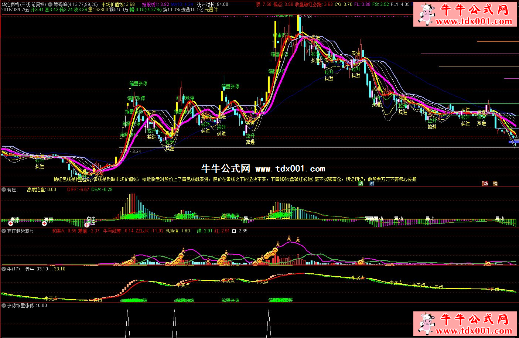
Task: Click the 牛(17) panel title
Action: [x=14, y=269]
